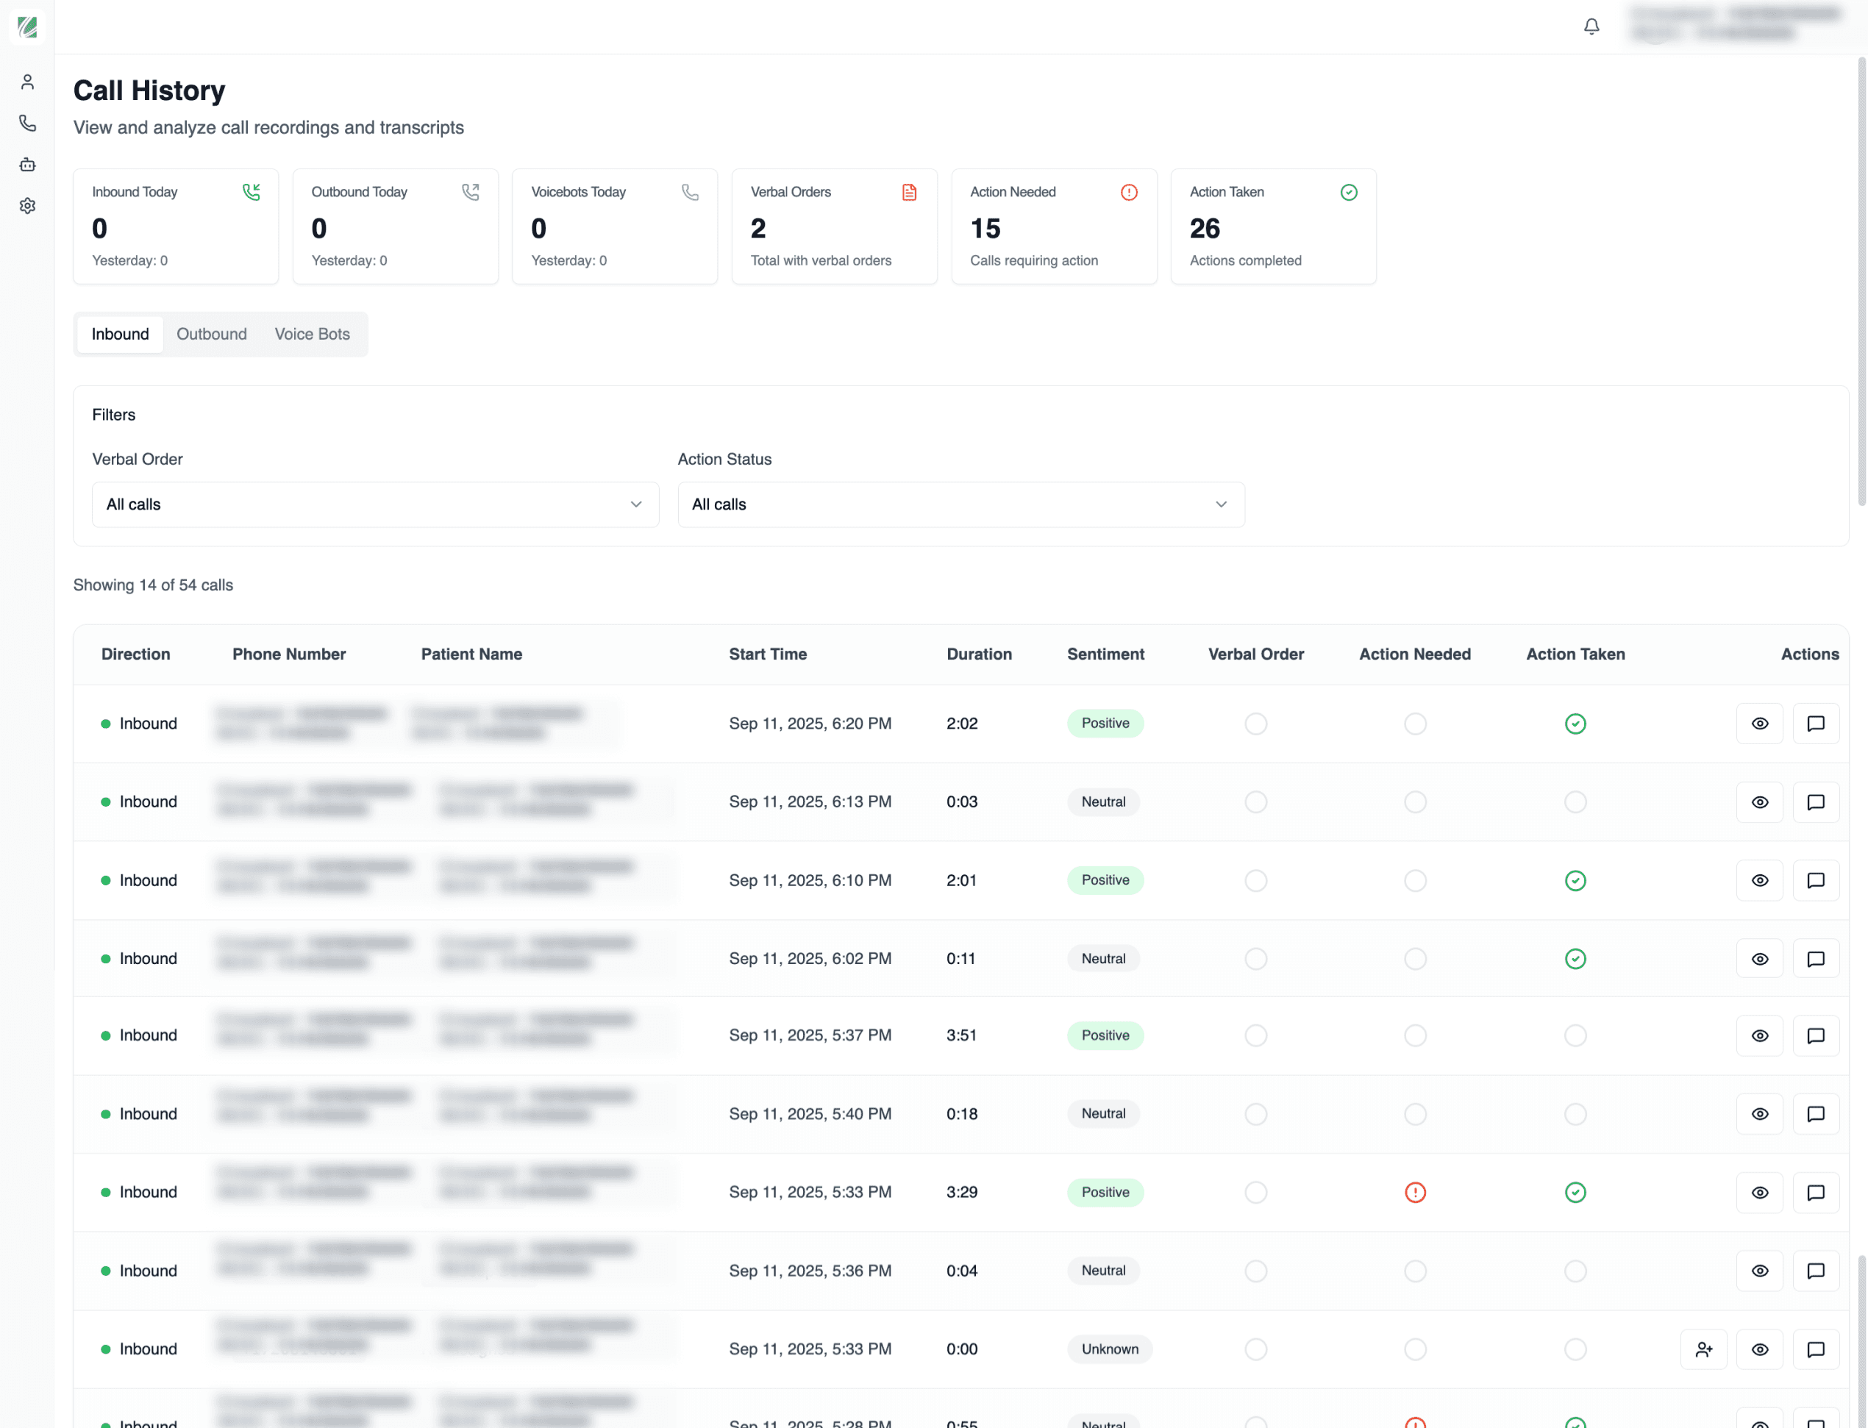
Task: Open the voice bot sidebar icon
Action: pos(27,164)
